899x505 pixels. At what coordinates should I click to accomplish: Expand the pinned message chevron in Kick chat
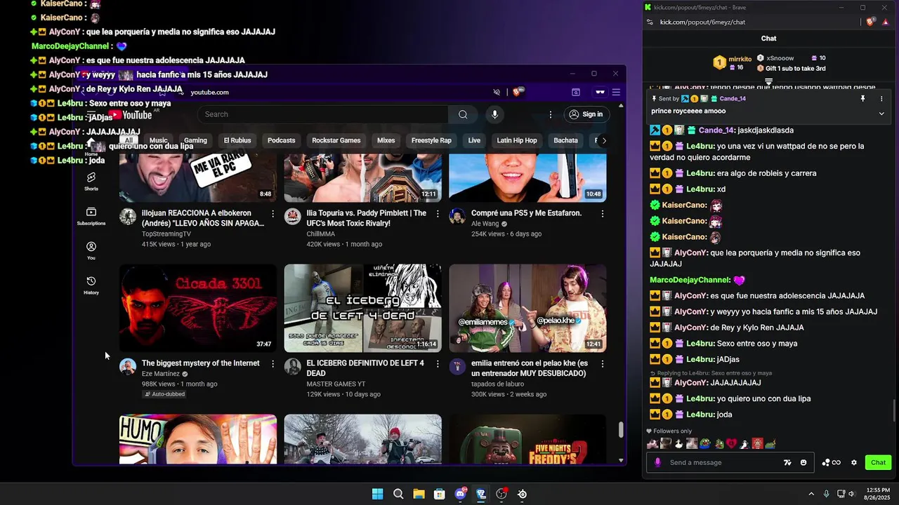(x=881, y=113)
